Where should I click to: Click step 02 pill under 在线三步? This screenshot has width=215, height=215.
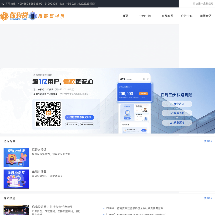tap(177, 113)
